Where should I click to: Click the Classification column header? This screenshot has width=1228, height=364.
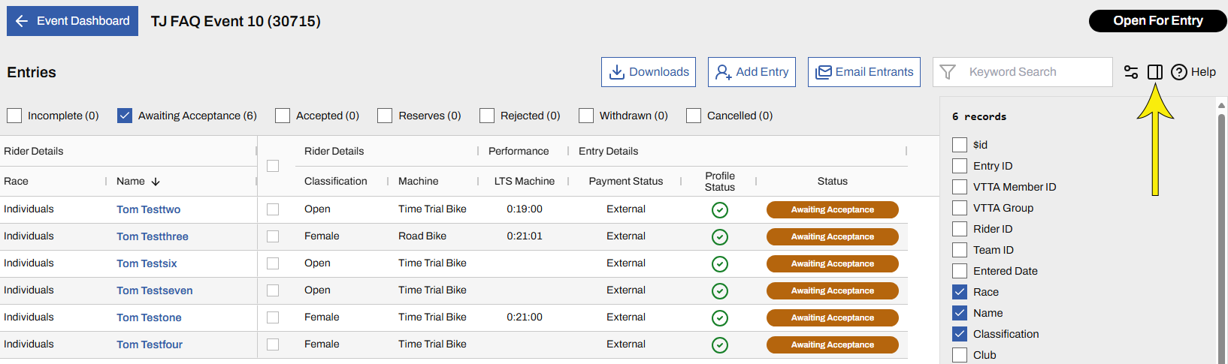pyautogui.click(x=336, y=181)
